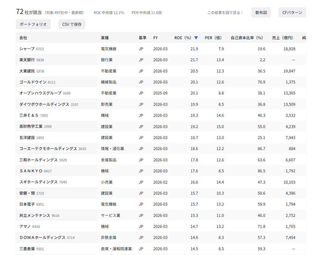Click sales value 884 for コーエーテクモ
Screen dimensions: 322x255
click(x=292, y=149)
